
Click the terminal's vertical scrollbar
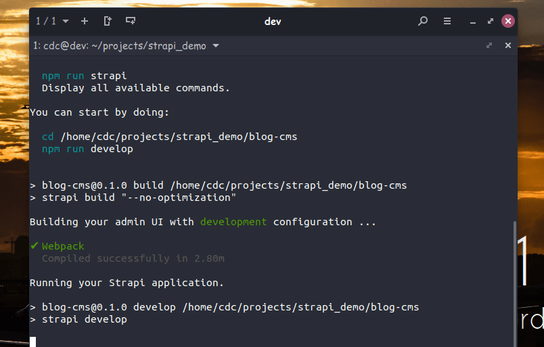pyautogui.click(x=515, y=283)
